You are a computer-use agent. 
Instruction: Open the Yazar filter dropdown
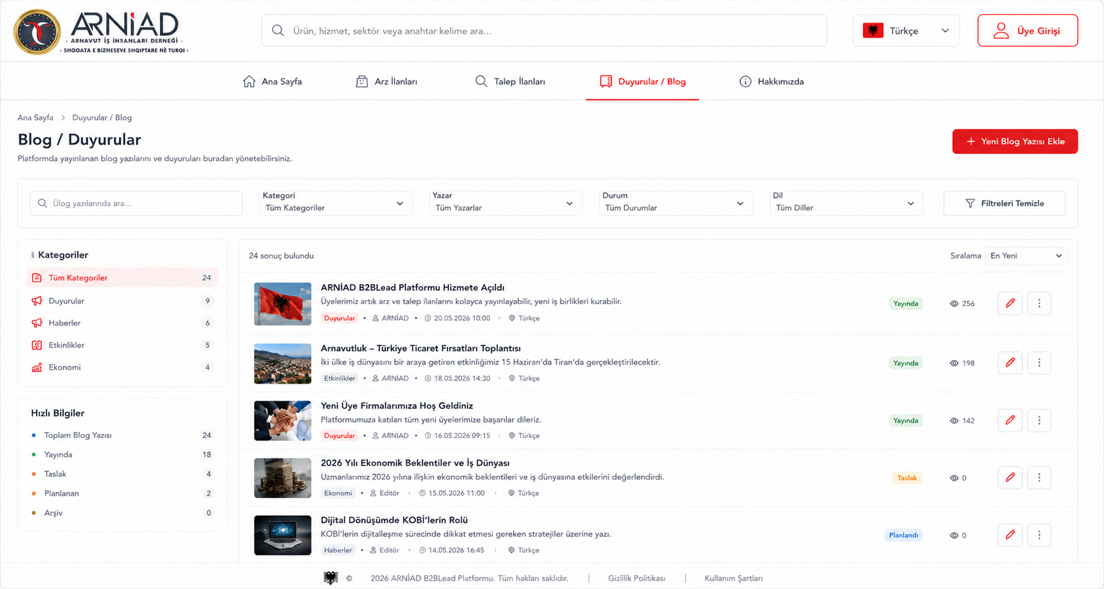click(x=505, y=203)
